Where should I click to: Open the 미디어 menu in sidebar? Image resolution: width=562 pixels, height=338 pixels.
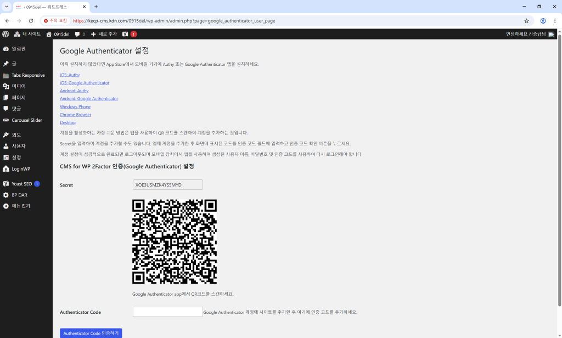pos(19,86)
